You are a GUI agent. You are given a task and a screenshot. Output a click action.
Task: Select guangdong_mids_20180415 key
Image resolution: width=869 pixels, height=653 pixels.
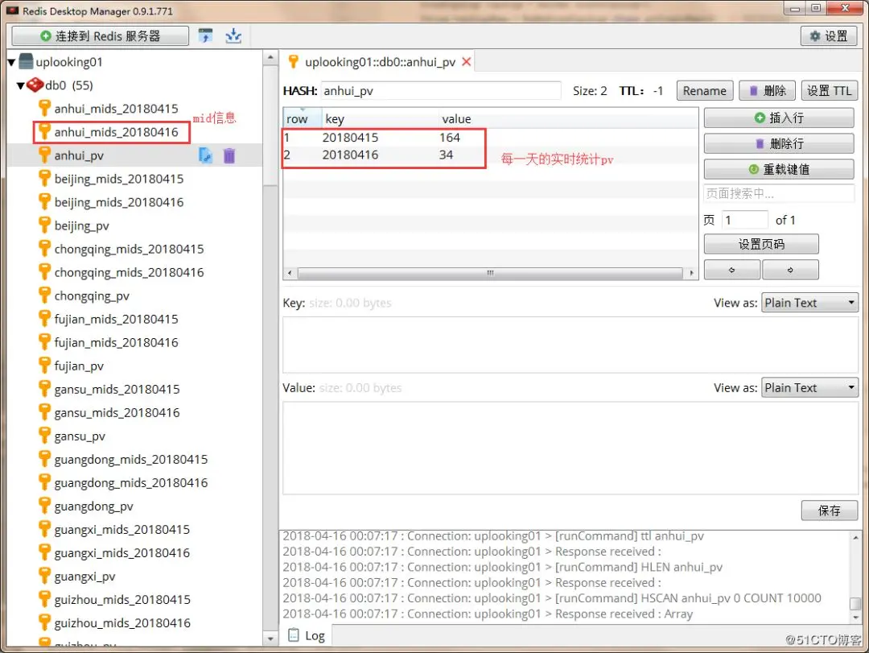point(131,460)
